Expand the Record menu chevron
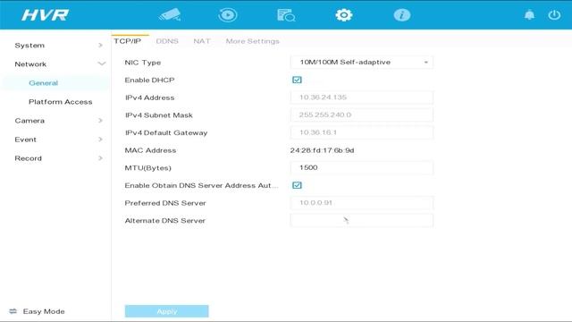The width and height of the screenshot is (572, 322). (x=100, y=158)
